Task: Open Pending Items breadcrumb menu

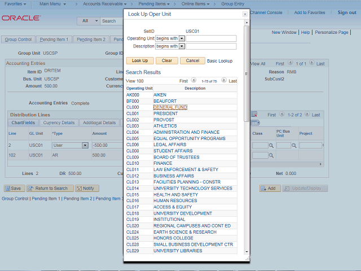Action: coord(154,4)
